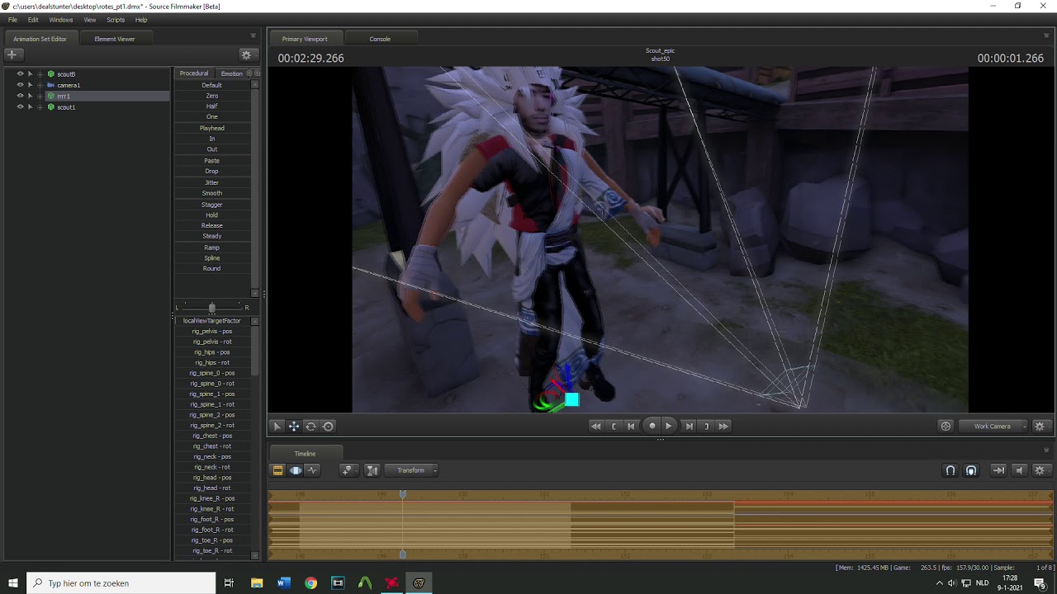Image resolution: width=1057 pixels, height=594 pixels.
Task: Open the File menu
Action: tap(12, 20)
